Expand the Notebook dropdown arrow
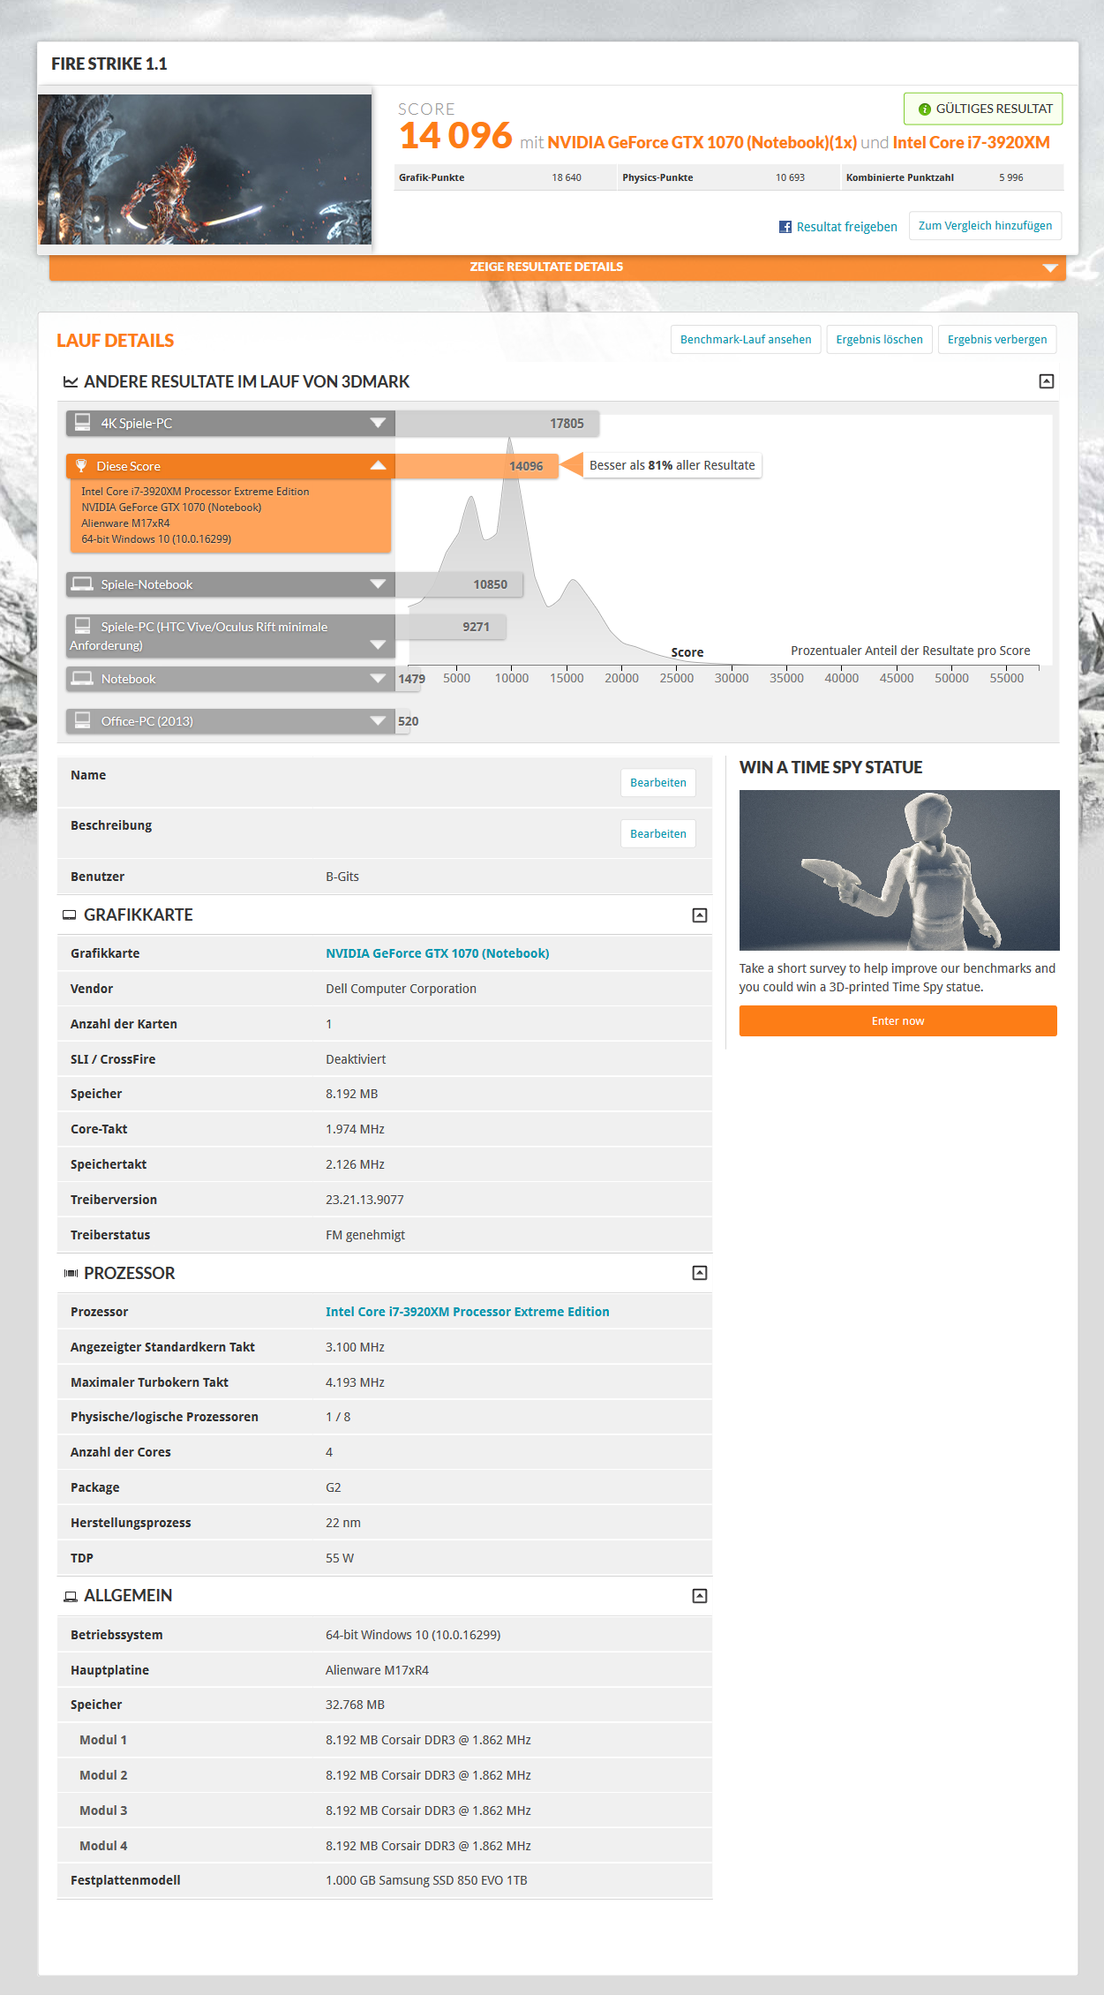Screen dimensions: 1104x1995 [378, 678]
